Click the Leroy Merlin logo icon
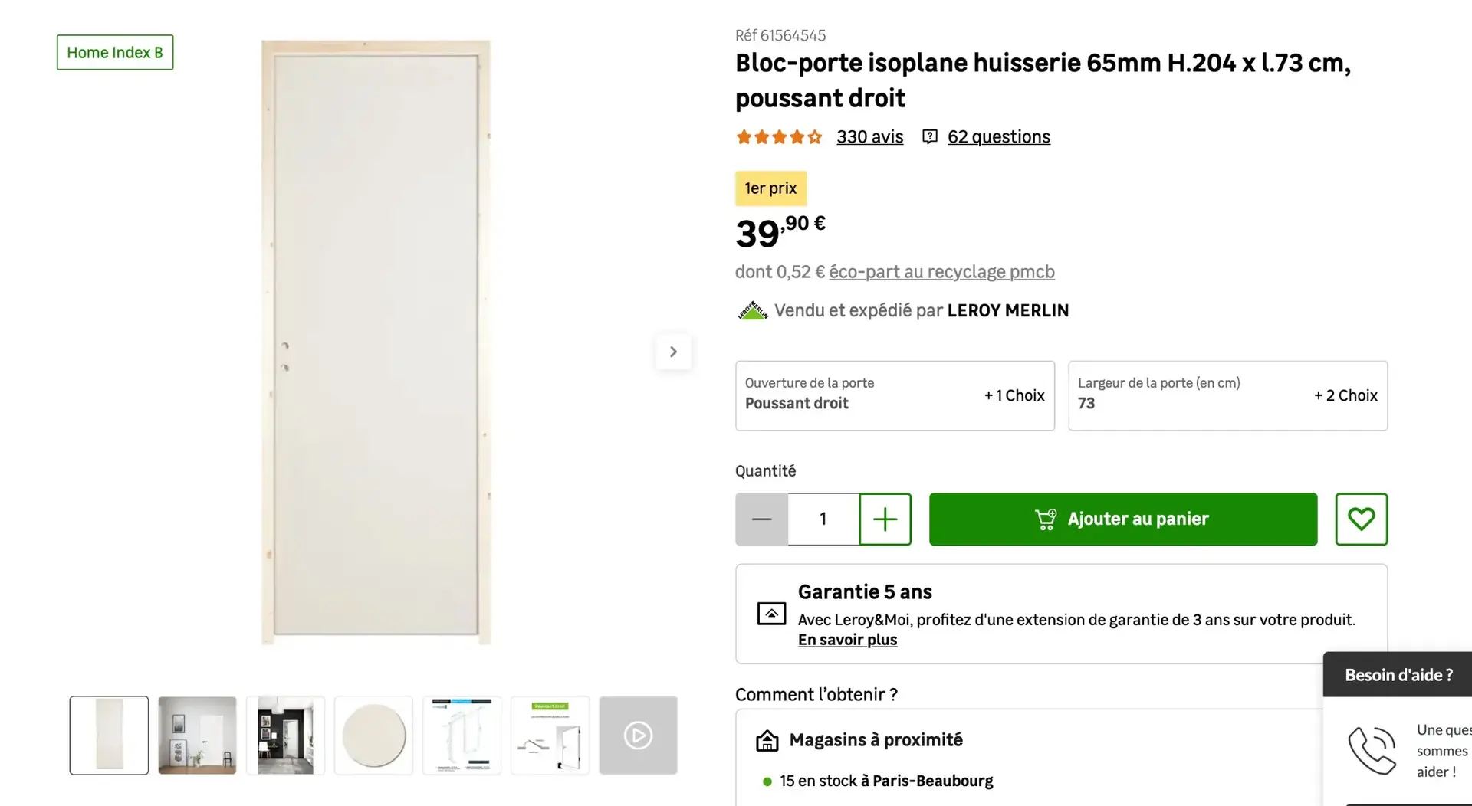The image size is (1472, 806). pos(752,310)
